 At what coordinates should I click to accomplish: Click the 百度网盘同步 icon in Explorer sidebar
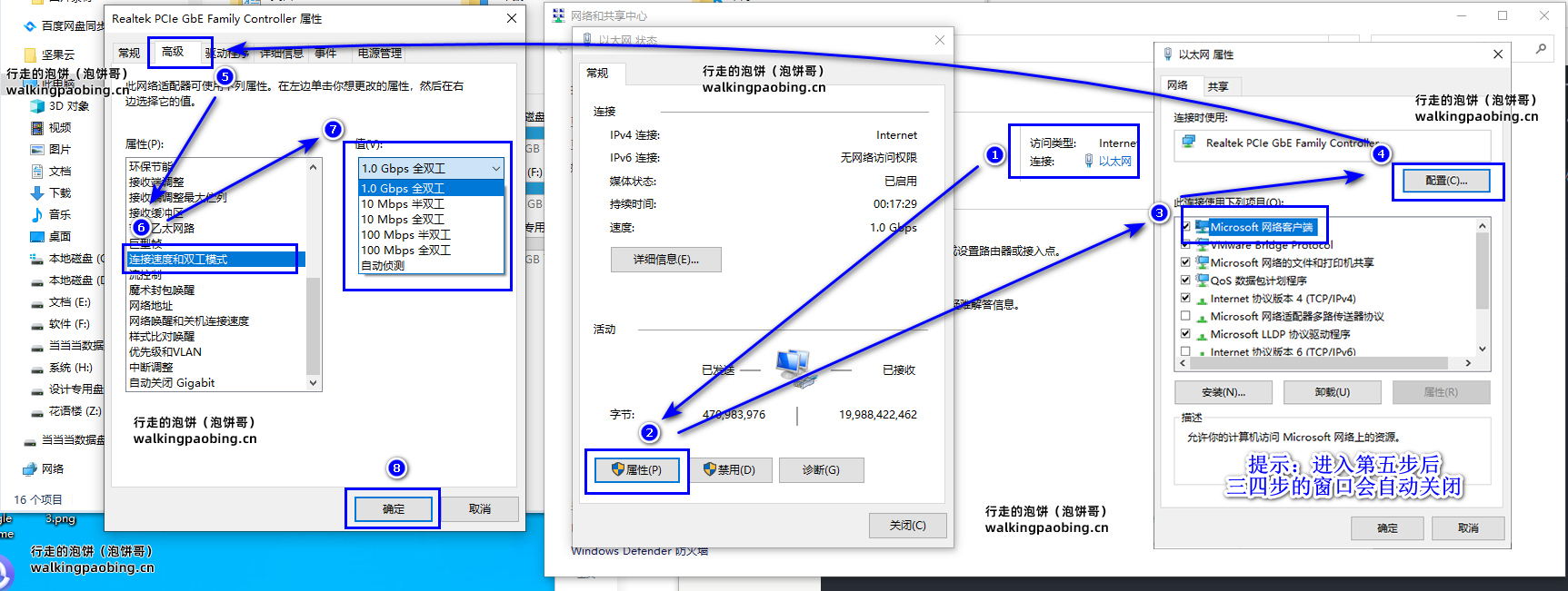[30, 26]
